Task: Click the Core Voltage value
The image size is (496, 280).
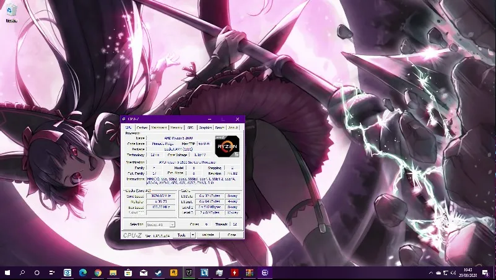Action: tap(200, 155)
